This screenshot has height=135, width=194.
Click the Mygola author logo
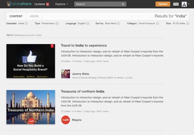tap(65, 120)
